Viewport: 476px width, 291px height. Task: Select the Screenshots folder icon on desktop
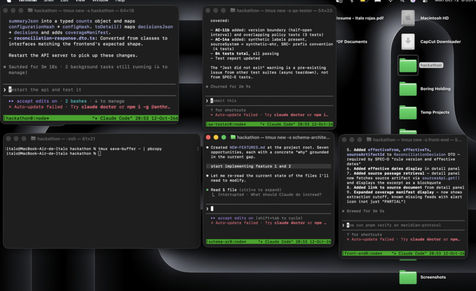408,277
